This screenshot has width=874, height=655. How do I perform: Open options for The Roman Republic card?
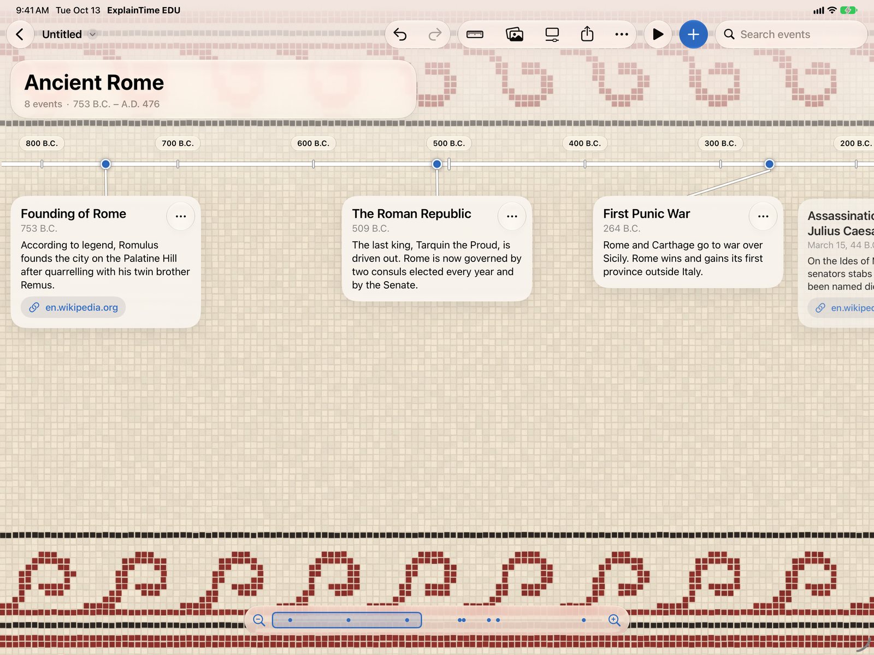click(512, 216)
